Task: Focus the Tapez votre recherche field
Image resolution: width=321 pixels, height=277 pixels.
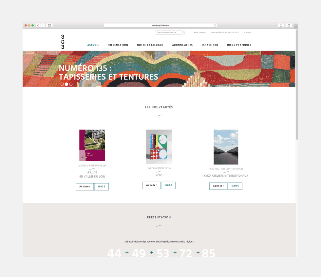Action: coord(169,32)
